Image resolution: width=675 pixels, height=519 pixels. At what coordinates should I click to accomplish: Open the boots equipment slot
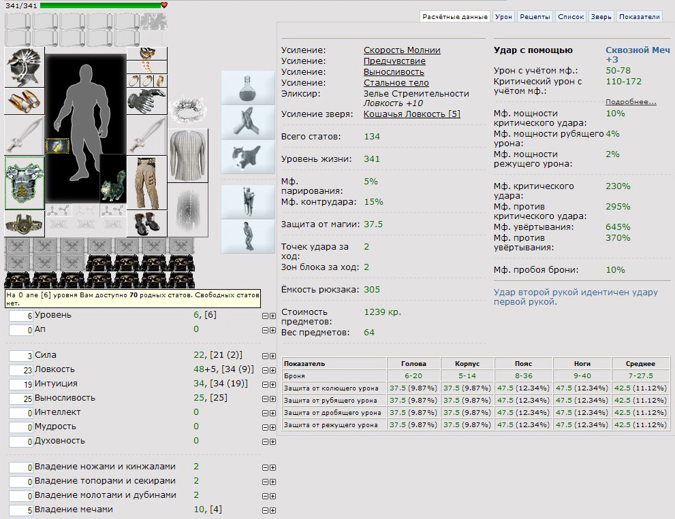(x=147, y=224)
